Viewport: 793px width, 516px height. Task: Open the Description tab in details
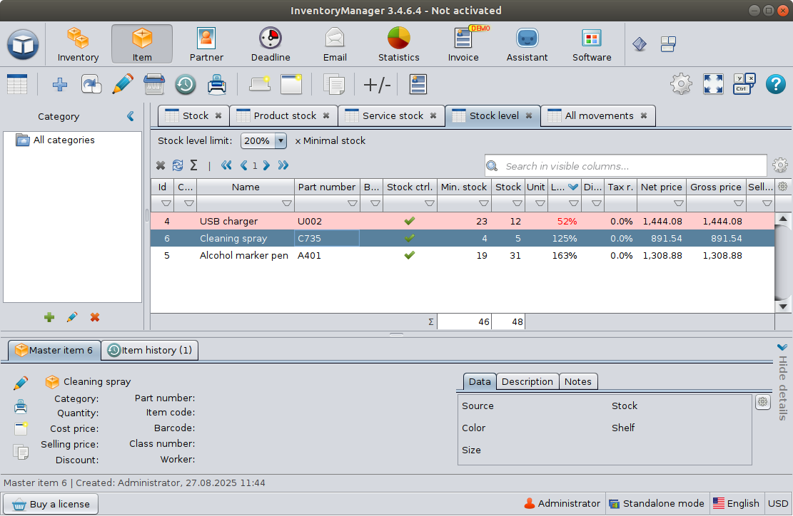pyautogui.click(x=527, y=382)
